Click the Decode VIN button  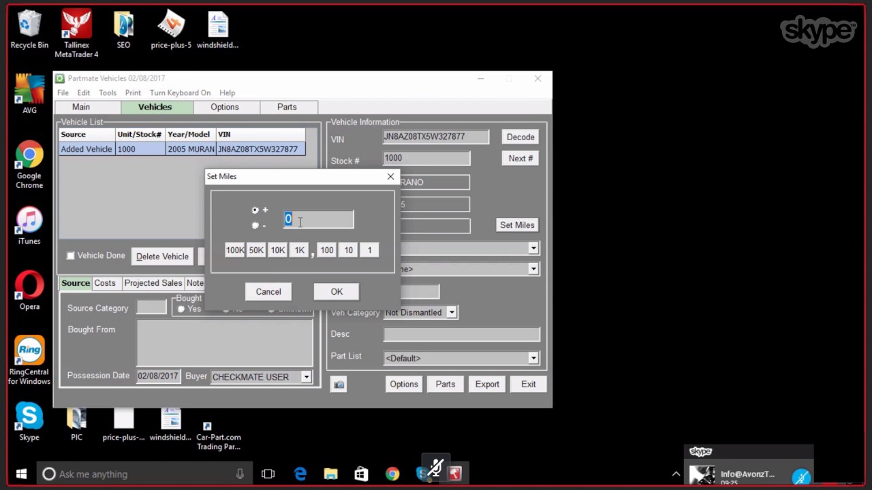[x=520, y=137]
